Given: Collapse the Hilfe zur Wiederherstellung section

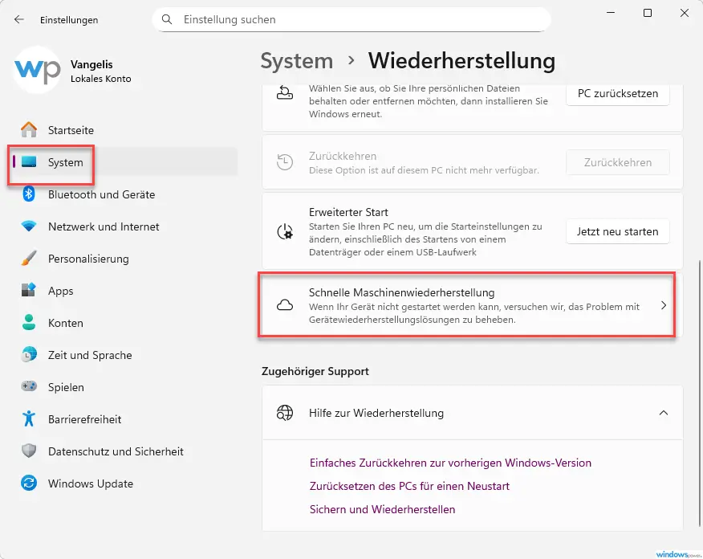Looking at the screenshot, I should (663, 413).
